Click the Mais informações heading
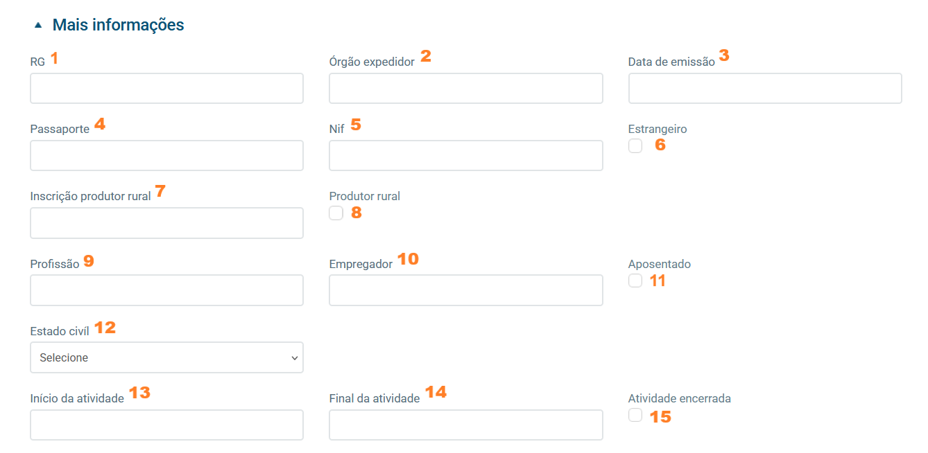The width and height of the screenshot is (928, 453). point(119,26)
